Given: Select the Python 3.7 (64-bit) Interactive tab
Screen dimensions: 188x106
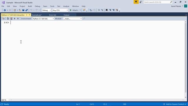Looking at the screenshot, I should [13, 15].
